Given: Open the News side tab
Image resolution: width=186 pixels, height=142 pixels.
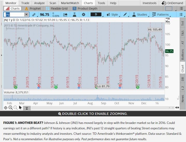Looking at the screenshot, I should click(x=183, y=98).
